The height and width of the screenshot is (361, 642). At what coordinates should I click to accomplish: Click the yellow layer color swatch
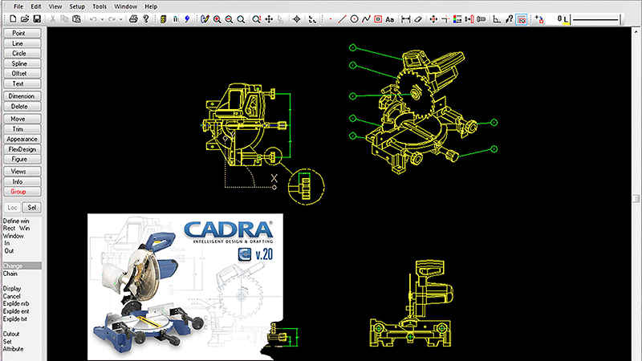point(566,18)
